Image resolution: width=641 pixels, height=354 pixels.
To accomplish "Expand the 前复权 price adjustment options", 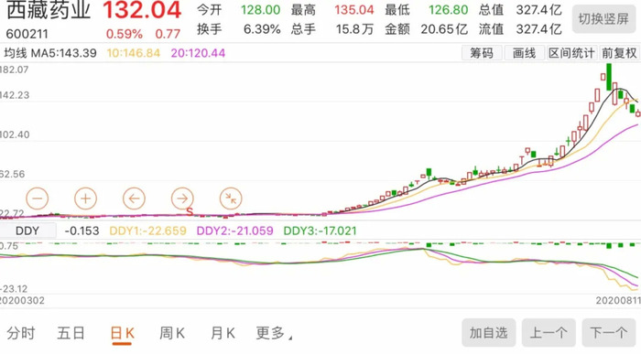I will tap(619, 53).
